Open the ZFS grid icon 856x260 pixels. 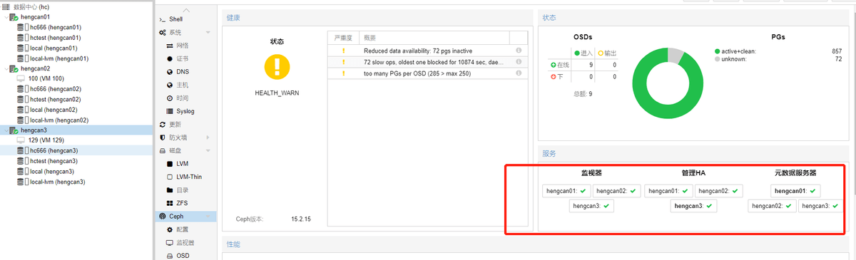170,203
